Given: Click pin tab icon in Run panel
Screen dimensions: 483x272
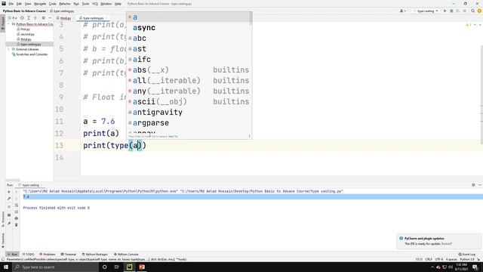Looking at the screenshot, I should [9, 224].
